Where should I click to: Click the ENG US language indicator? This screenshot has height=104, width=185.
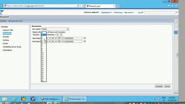coord(164,99)
